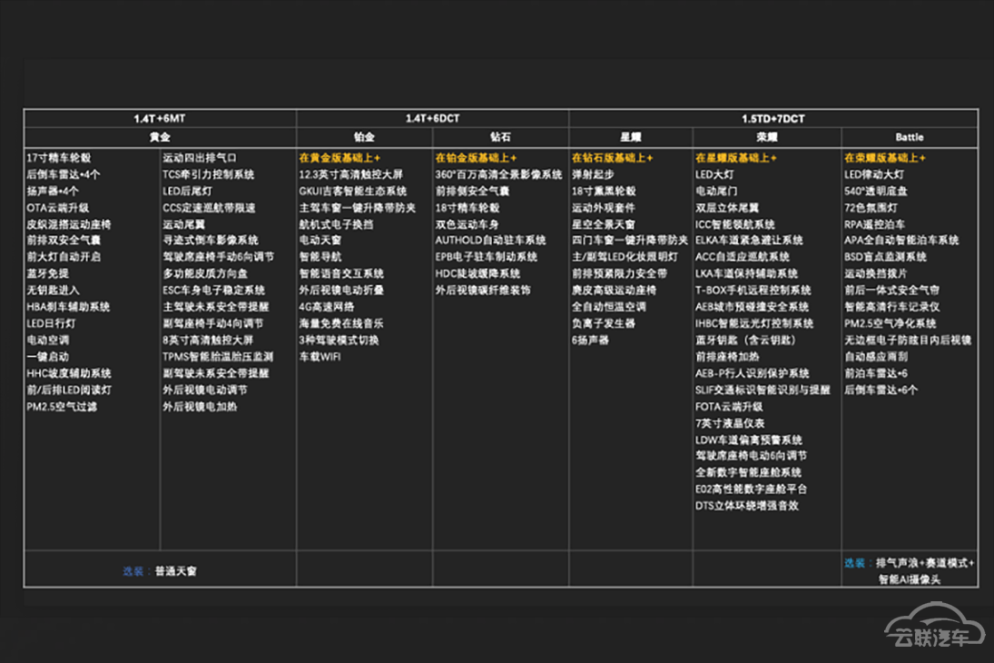Select "运动四出排气口" feature text

200,158
